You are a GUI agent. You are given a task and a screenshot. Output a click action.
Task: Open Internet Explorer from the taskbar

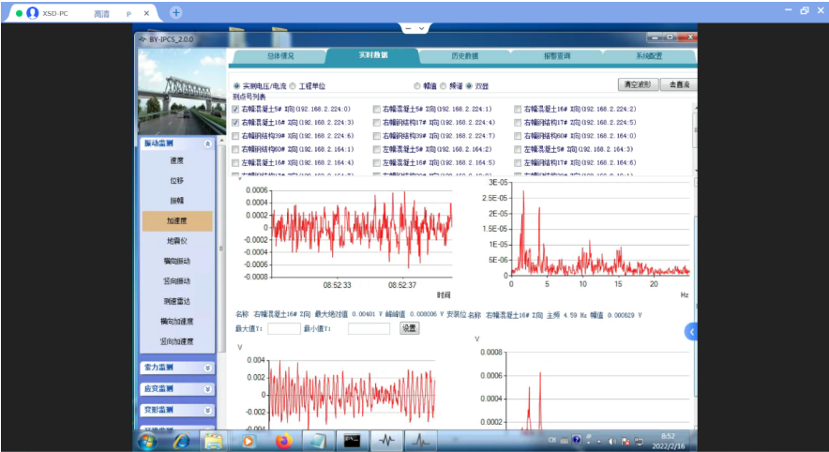(x=180, y=440)
